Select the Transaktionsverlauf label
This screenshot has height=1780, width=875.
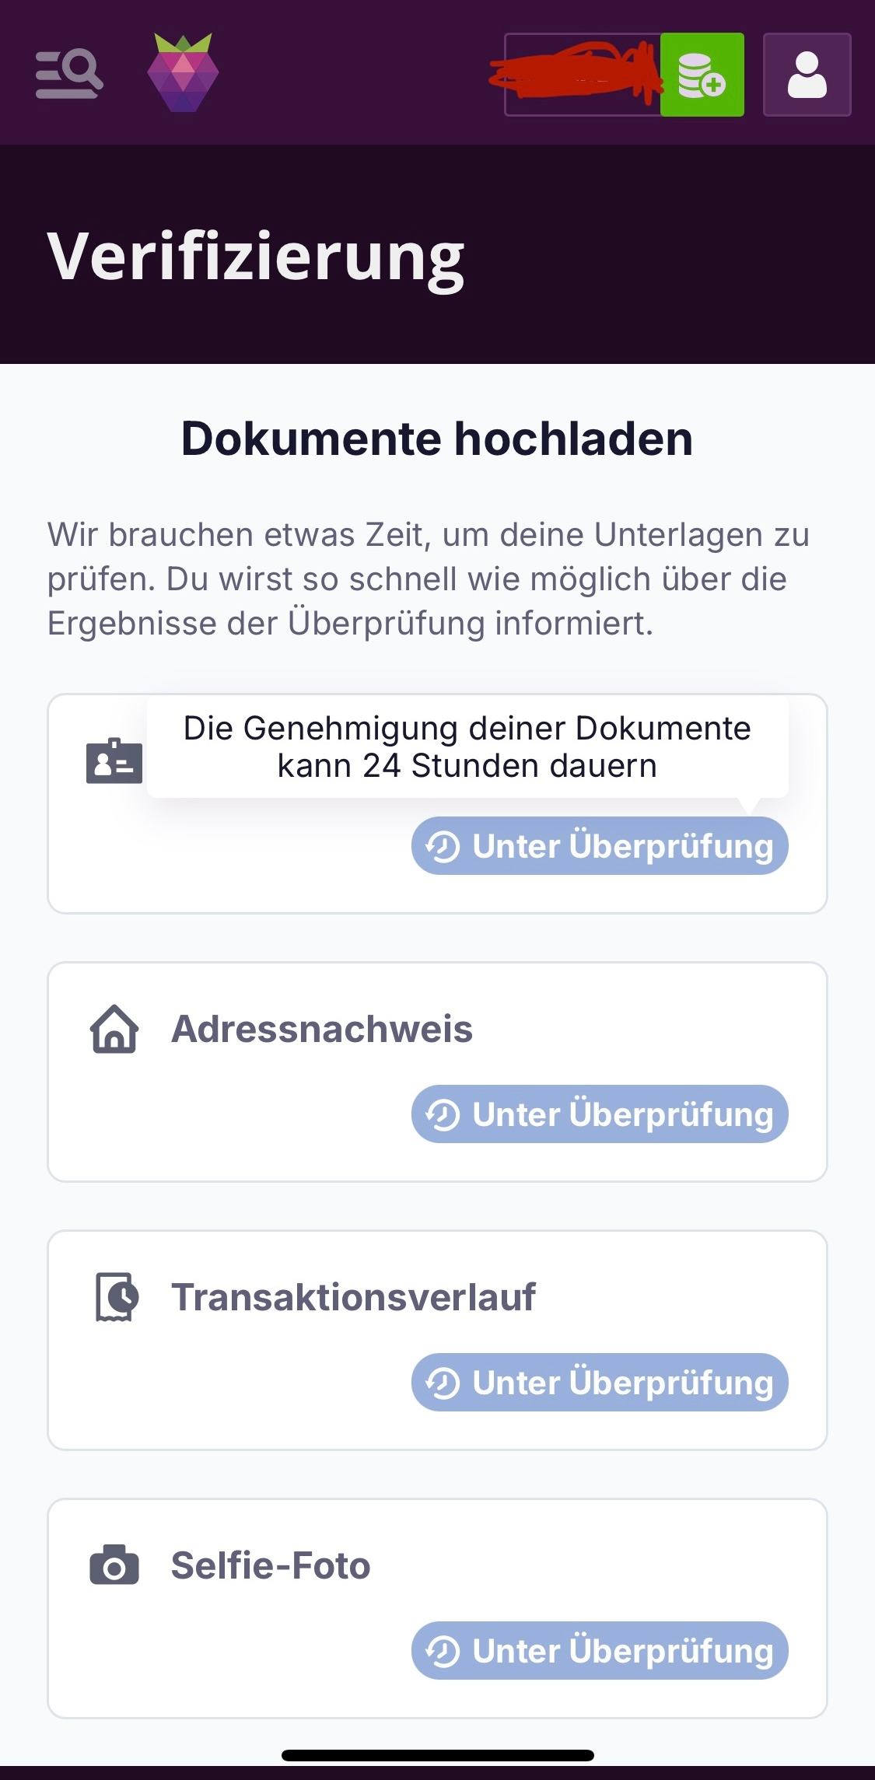(x=353, y=1297)
